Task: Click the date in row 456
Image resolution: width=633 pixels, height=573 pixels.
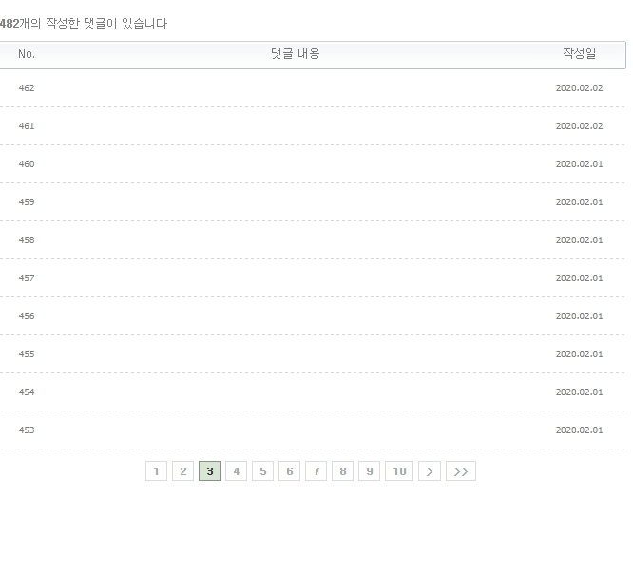Action: 580,315
